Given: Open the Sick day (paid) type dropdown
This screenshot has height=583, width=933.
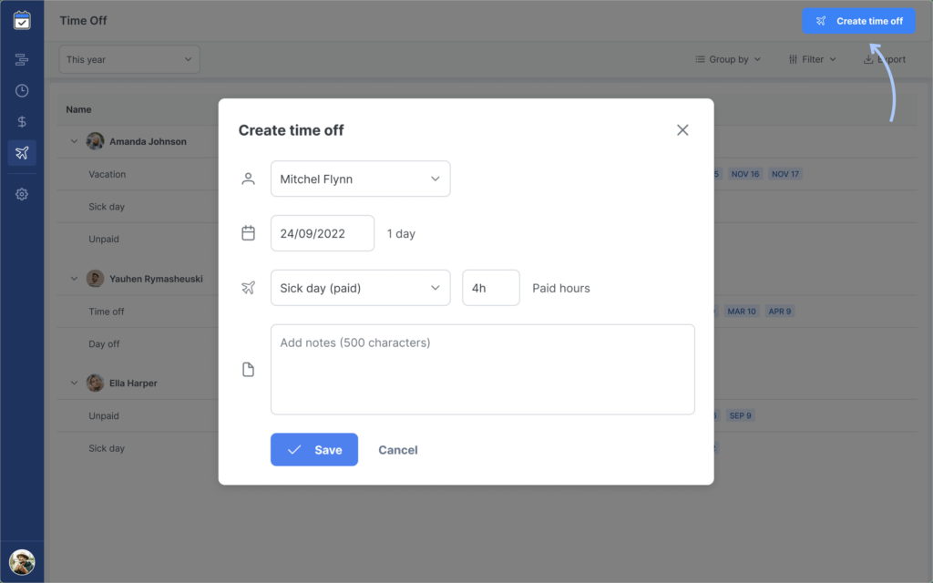Looking at the screenshot, I should tap(360, 287).
